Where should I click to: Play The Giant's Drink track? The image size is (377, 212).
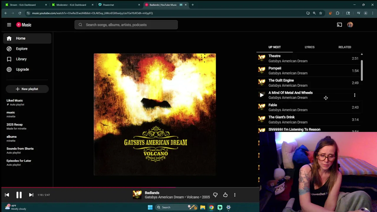308,120
